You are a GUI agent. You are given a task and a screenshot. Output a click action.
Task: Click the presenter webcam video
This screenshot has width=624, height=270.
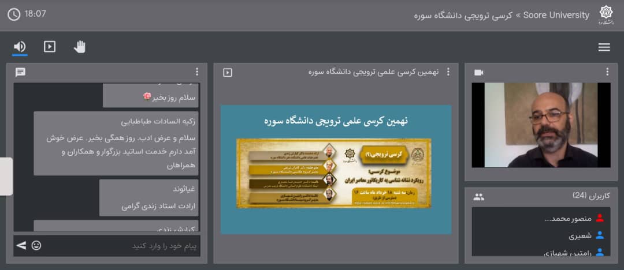541,125
